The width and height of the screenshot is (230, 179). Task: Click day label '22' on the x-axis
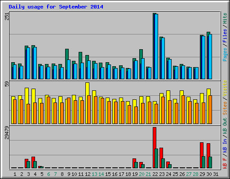point(155,174)
